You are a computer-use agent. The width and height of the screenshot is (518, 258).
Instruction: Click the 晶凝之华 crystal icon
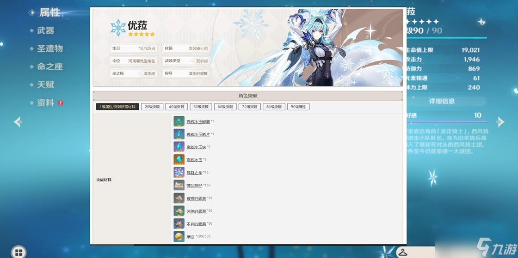179,173
